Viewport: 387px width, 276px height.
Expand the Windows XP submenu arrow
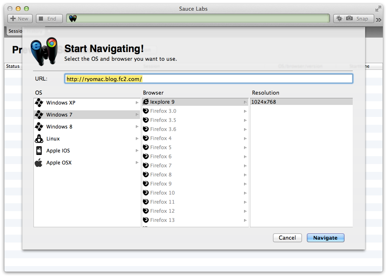pyautogui.click(x=137, y=102)
